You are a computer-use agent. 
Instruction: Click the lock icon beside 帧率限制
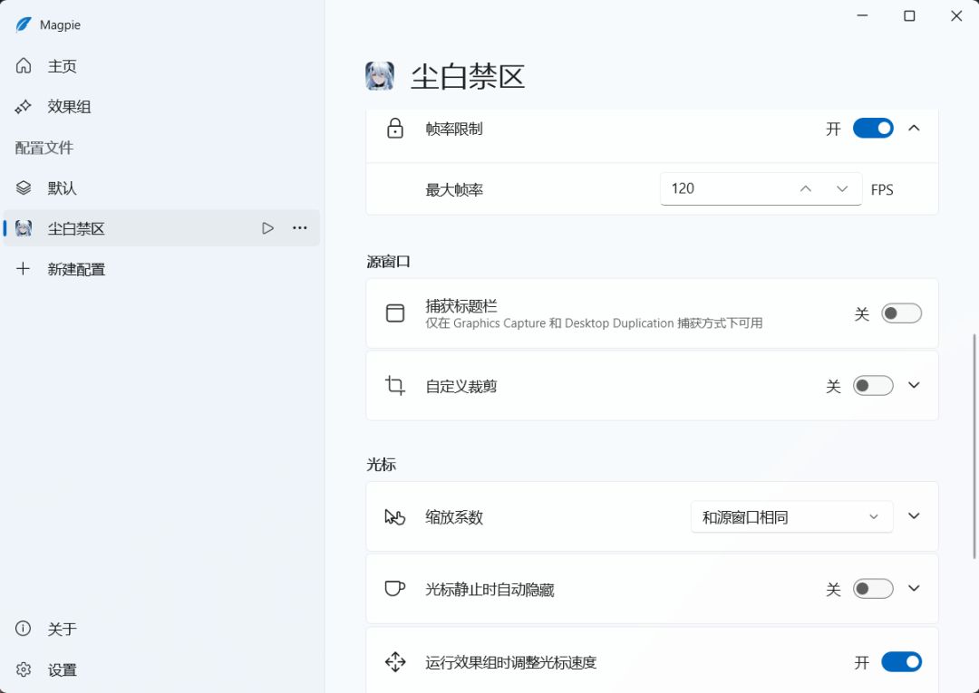394,129
